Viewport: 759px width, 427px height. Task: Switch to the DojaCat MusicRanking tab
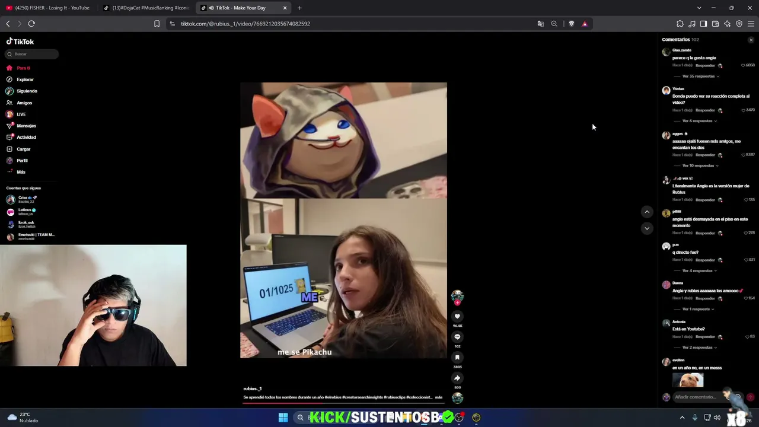tap(145, 8)
